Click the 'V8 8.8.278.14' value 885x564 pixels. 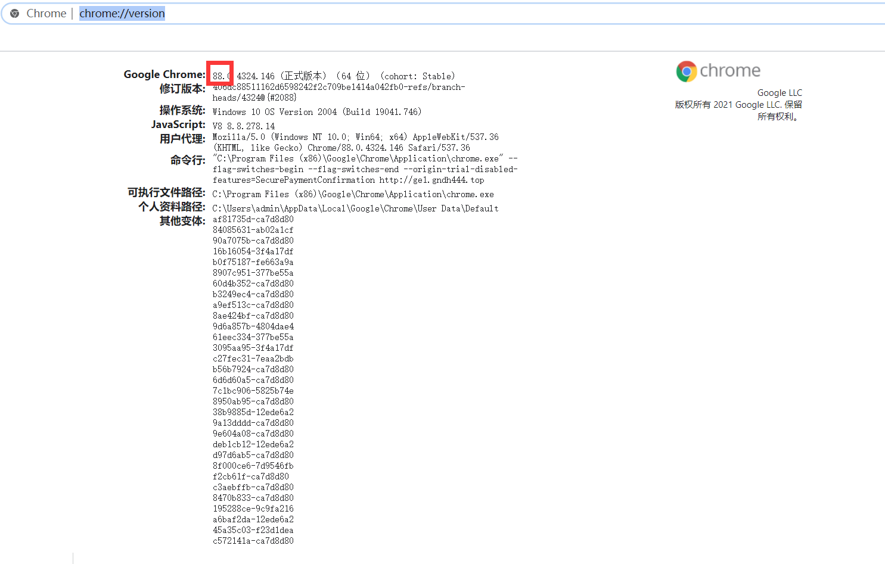coord(244,126)
